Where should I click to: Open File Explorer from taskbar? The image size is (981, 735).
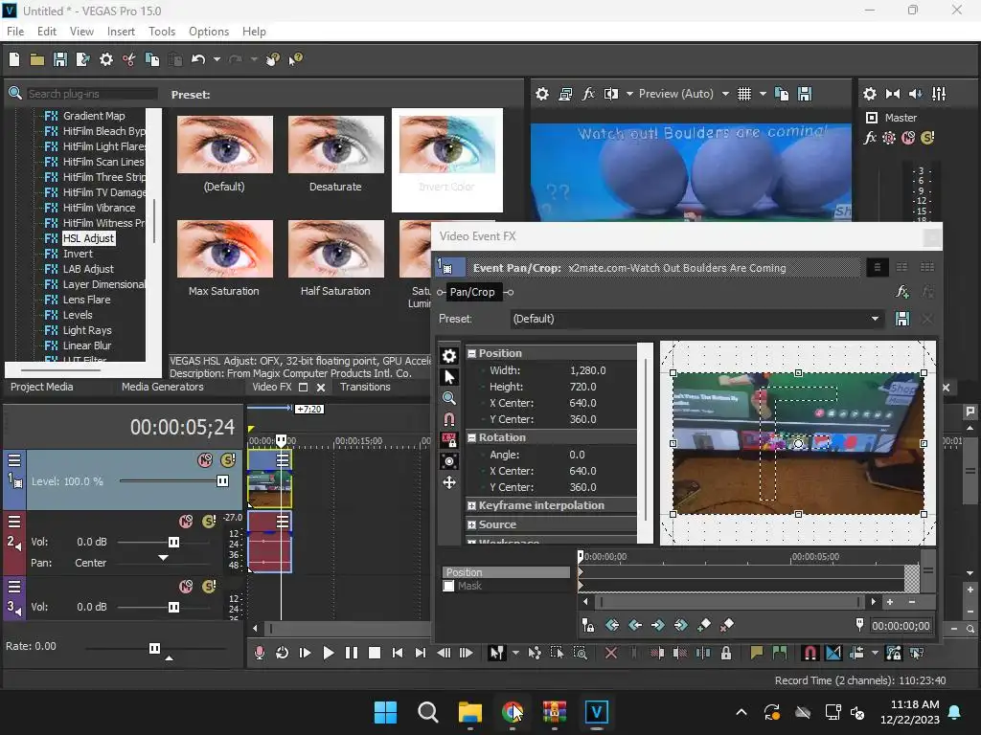coord(469,712)
